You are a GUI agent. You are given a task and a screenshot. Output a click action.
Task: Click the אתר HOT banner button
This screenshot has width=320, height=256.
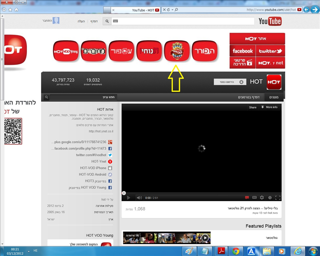click(257, 38)
